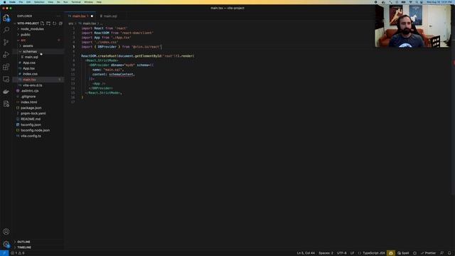This screenshot has height=256, width=455.
Task: Select main.tsx in the file tree
Action: pos(29,80)
